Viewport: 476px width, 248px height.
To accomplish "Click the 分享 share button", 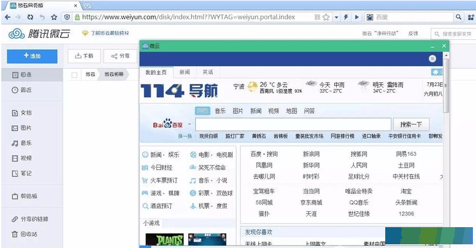I will (120, 56).
